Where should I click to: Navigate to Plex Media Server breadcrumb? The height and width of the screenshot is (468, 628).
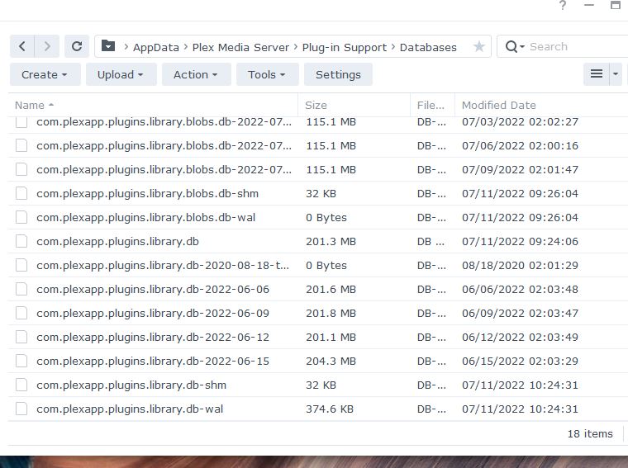[240, 47]
